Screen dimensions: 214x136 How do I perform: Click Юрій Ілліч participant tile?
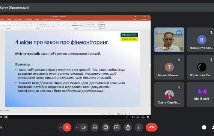(200, 67)
